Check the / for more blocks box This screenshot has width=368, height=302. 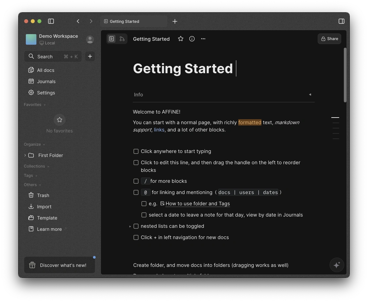point(136,181)
